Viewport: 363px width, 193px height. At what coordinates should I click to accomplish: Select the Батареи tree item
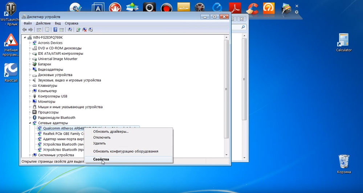[x=44, y=64]
